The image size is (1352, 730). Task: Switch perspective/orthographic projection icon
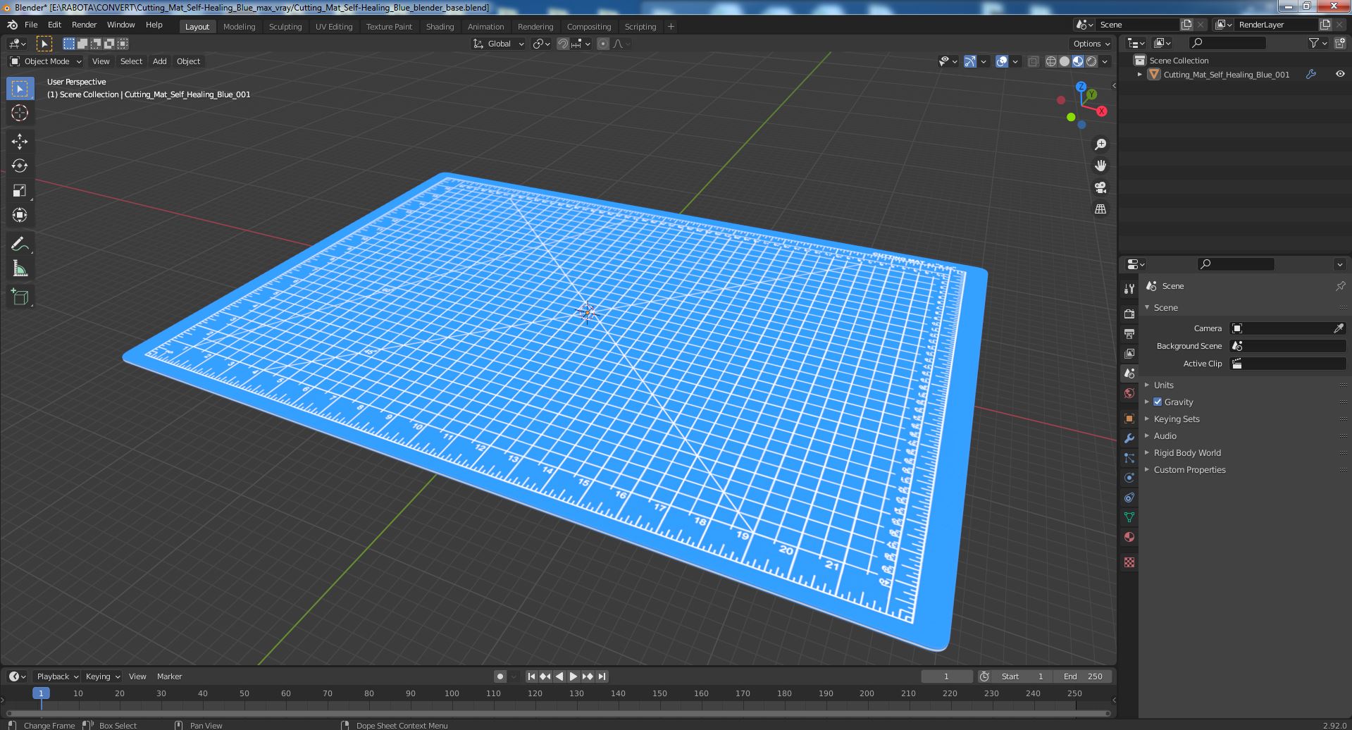pyautogui.click(x=1100, y=209)
